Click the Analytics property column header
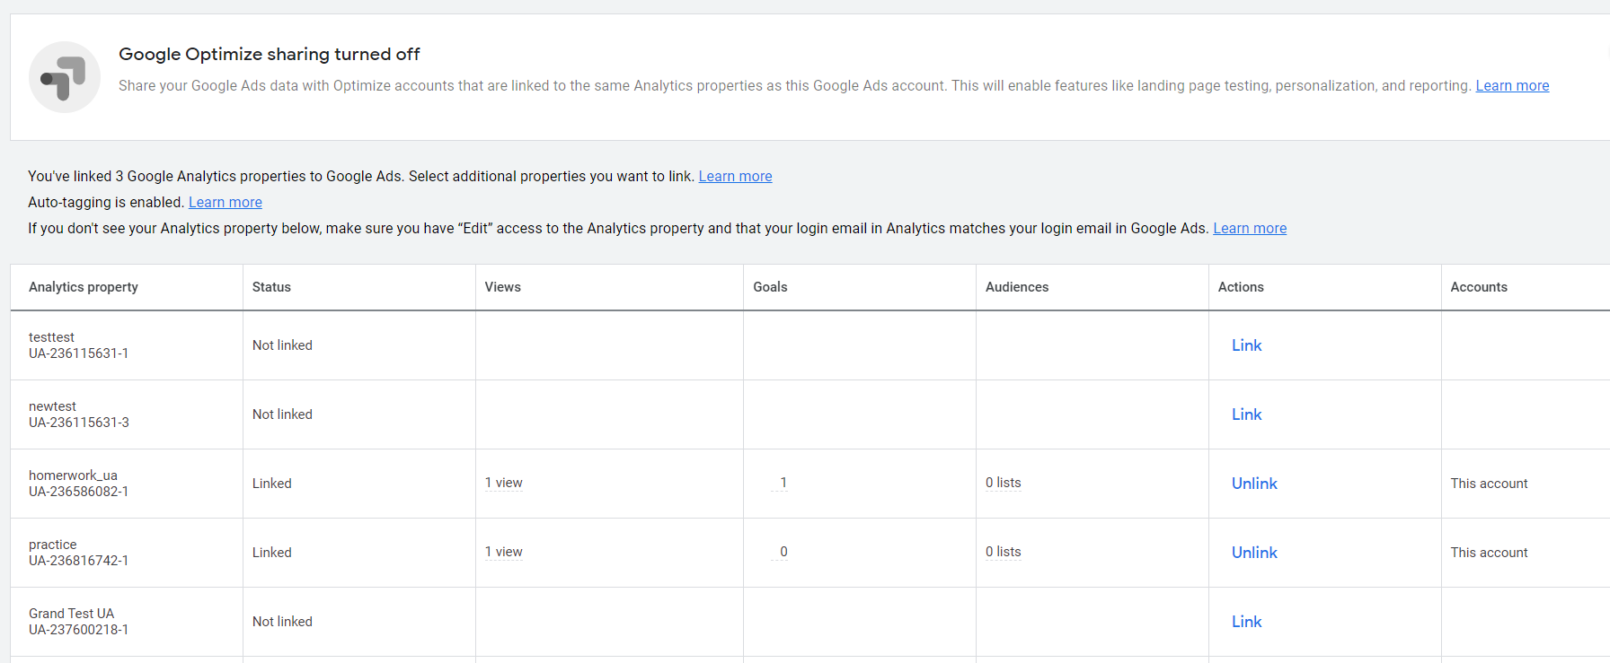The height and width of the screenshot is (663, 1610). click(x=84, y=287)
